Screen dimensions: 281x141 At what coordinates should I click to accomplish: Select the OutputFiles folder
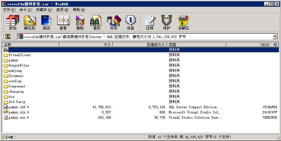pos(19,65)
